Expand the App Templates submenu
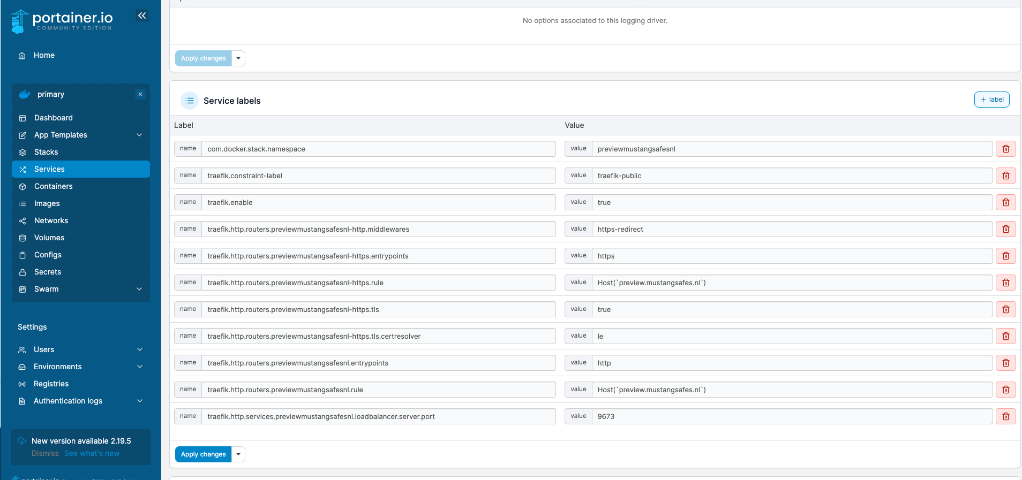The image size is (1022, 480). 139,135
